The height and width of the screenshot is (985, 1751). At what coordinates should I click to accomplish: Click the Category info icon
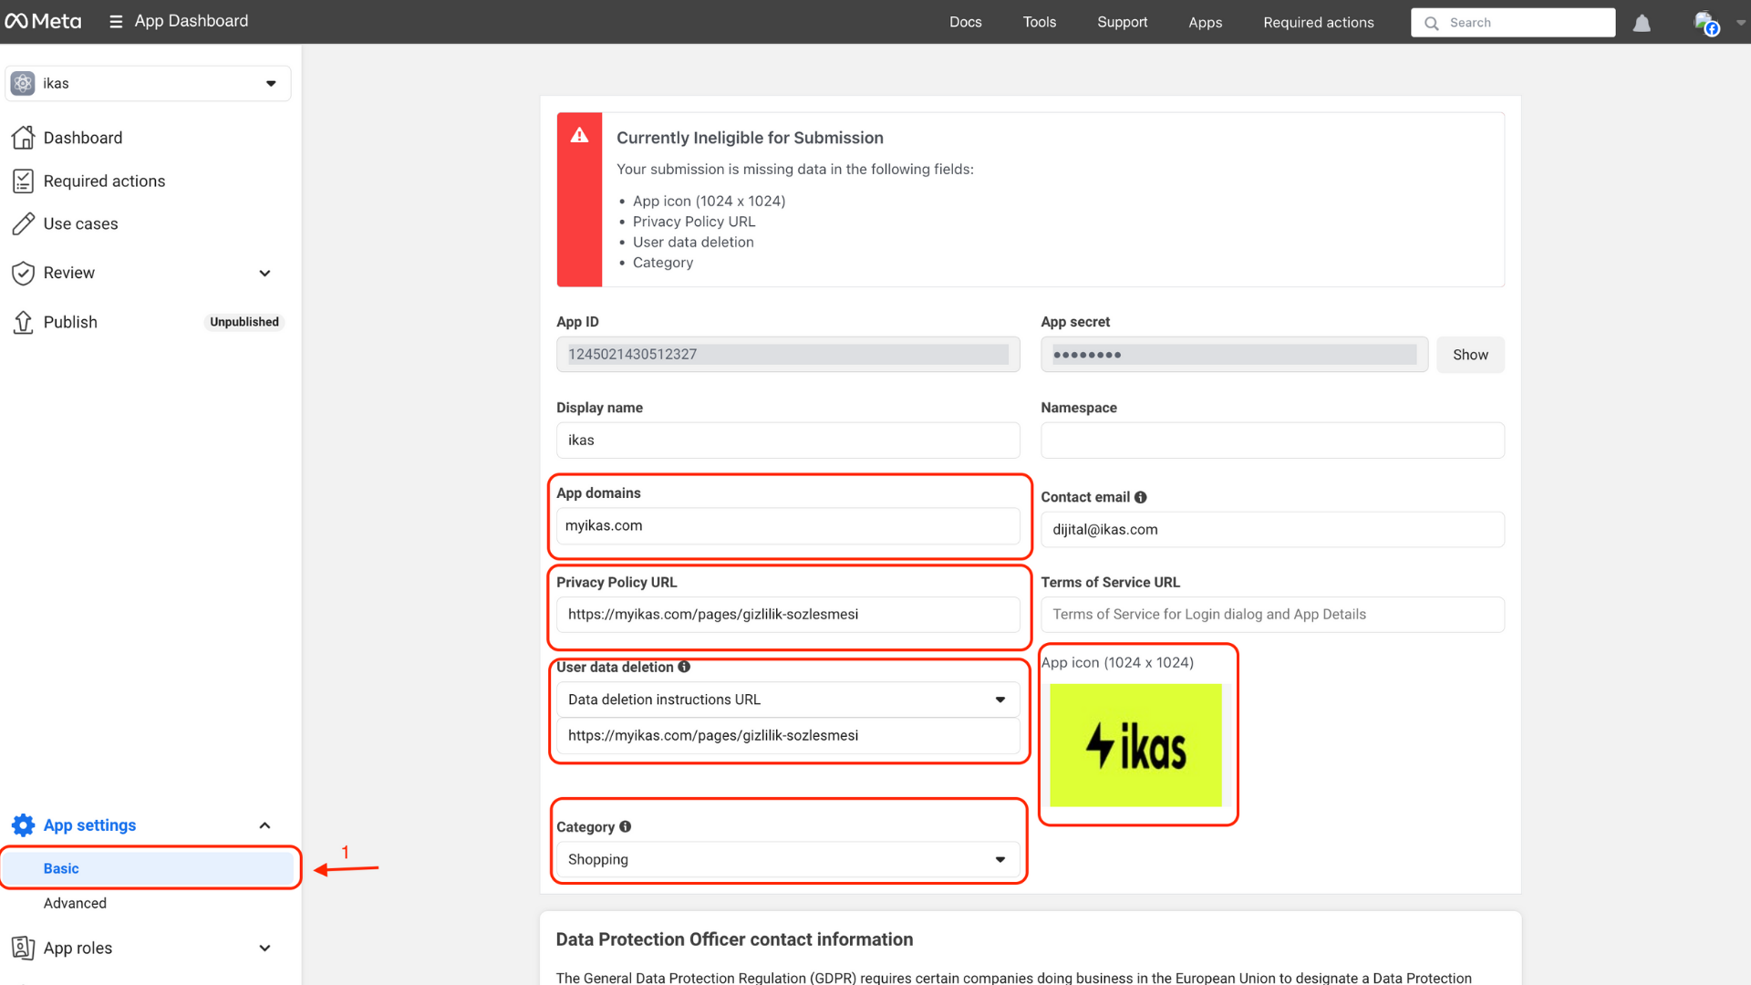(x=626, y=826)
